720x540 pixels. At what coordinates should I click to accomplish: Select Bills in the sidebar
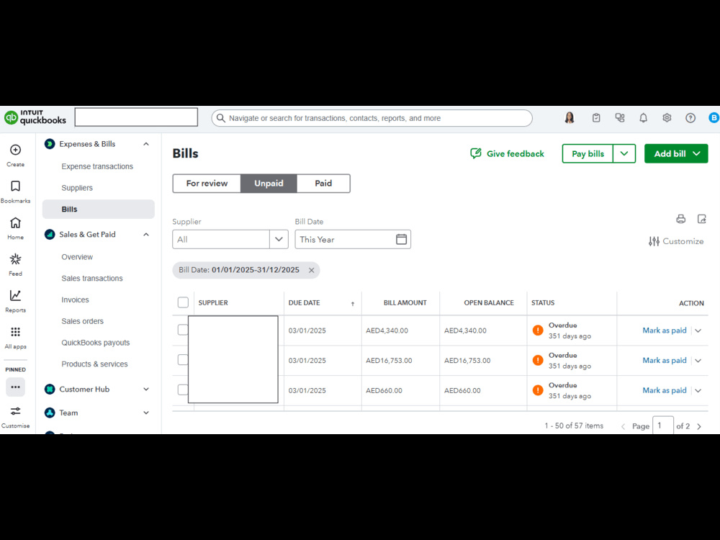point(98,209)
